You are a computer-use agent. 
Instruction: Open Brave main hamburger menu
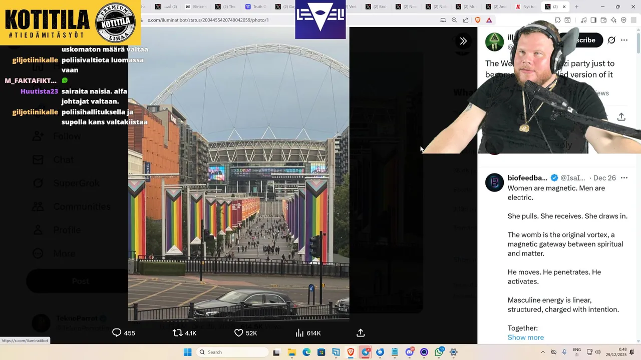(x=633, y=20)
